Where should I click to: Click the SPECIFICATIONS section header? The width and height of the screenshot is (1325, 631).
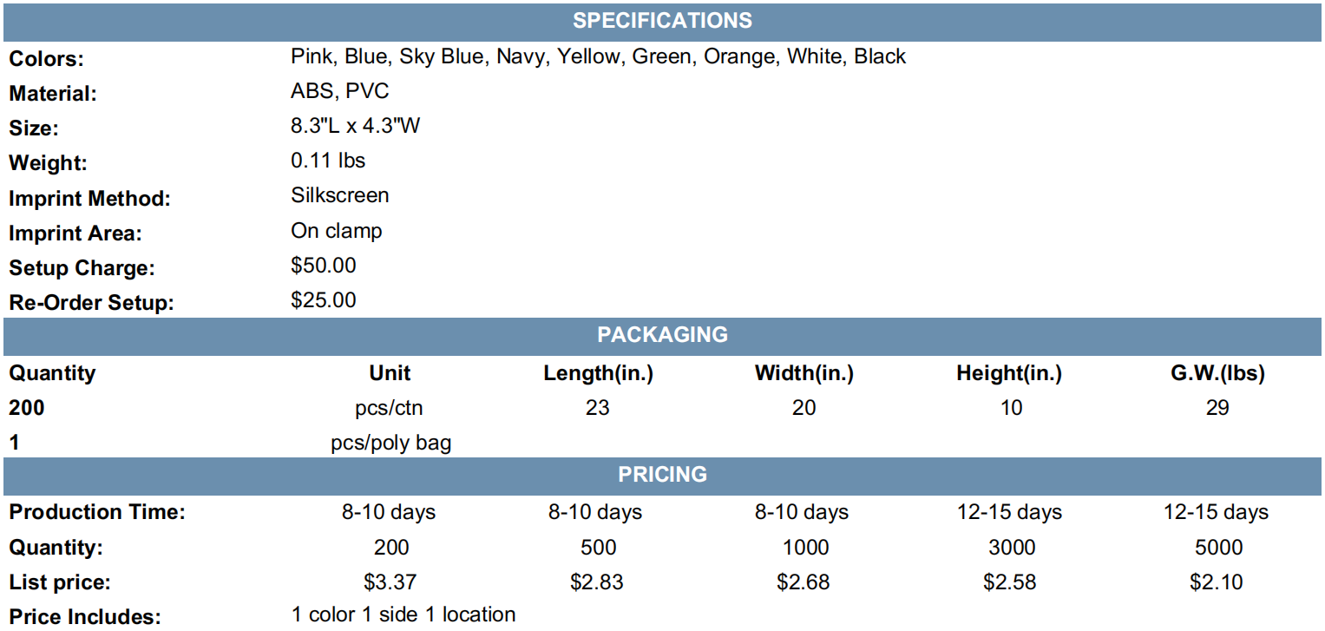click(x=662, y=21)
